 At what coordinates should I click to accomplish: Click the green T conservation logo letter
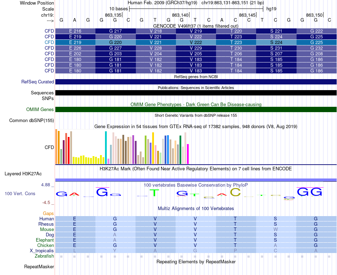(154, 193)
